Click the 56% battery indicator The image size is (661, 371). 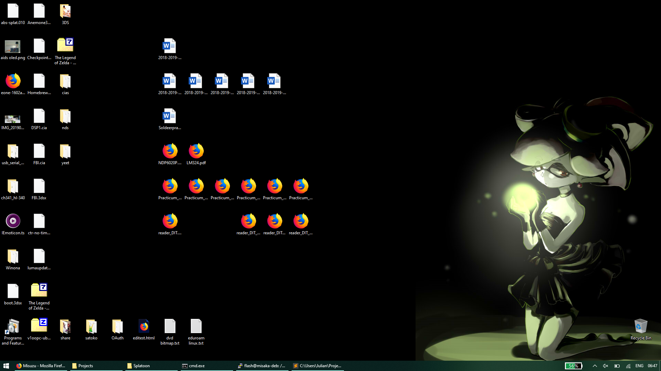click(x=574, y=366)
